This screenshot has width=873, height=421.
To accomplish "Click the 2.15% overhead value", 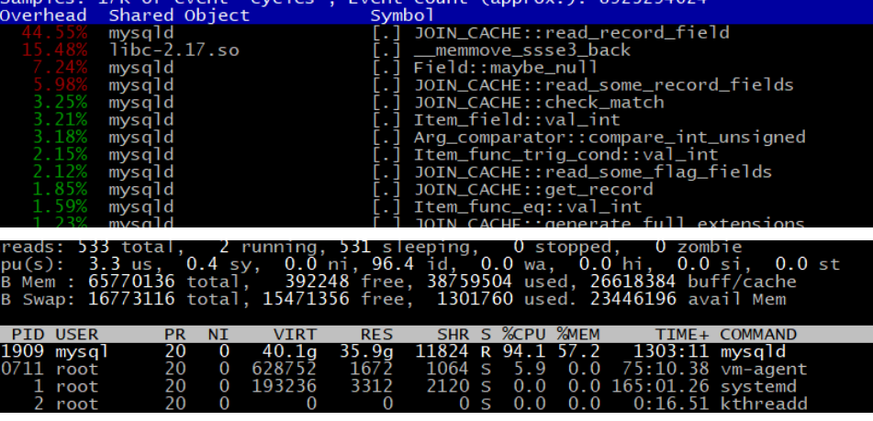I will click(60, 155).
